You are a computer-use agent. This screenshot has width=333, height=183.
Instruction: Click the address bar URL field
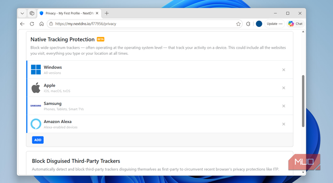(145, 24)
